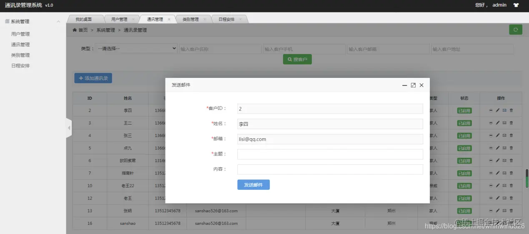529x234 pixels.
Task: Click into the 内容 content field
Action: click(330, 169)
